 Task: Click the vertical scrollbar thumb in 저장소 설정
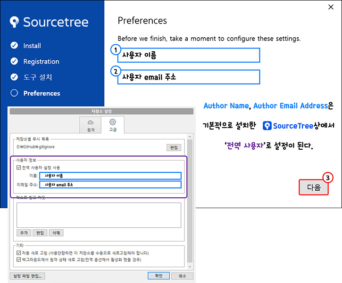[x=190, y=202]
